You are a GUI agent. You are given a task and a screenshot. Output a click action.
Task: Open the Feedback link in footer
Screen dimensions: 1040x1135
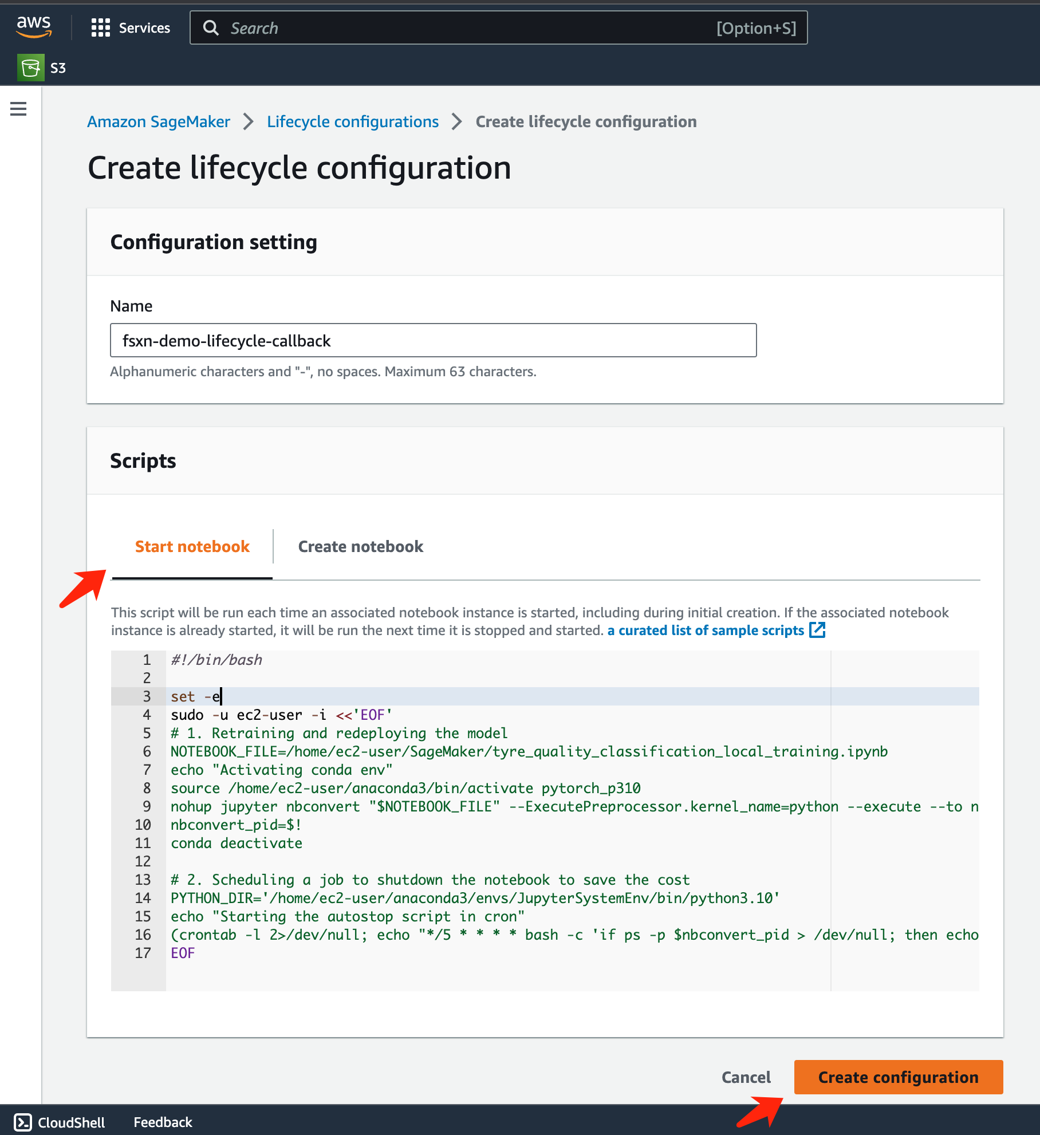click(163, 1122)
